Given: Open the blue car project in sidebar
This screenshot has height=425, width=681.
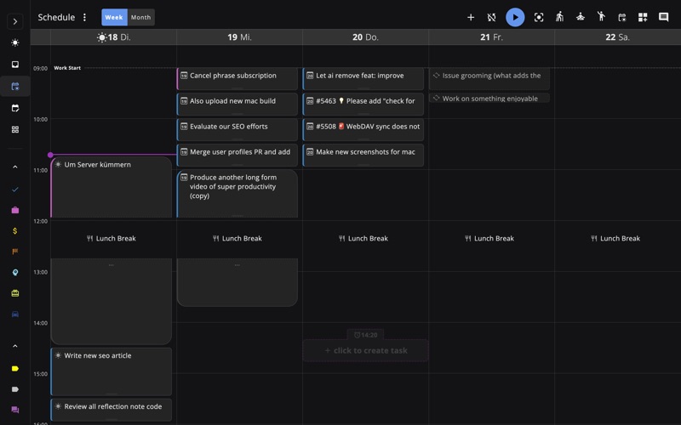Looking at the screenshot, I should (x=15, y=314).
